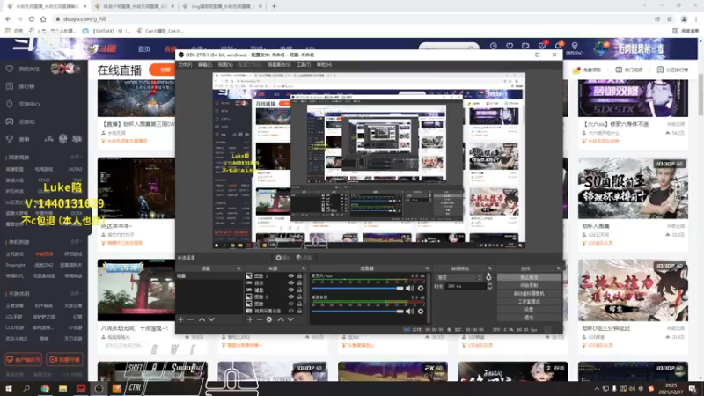704x396 pixels.
Task: Click 开始录制 button in OBS Controls
Action: click(529, 285)
